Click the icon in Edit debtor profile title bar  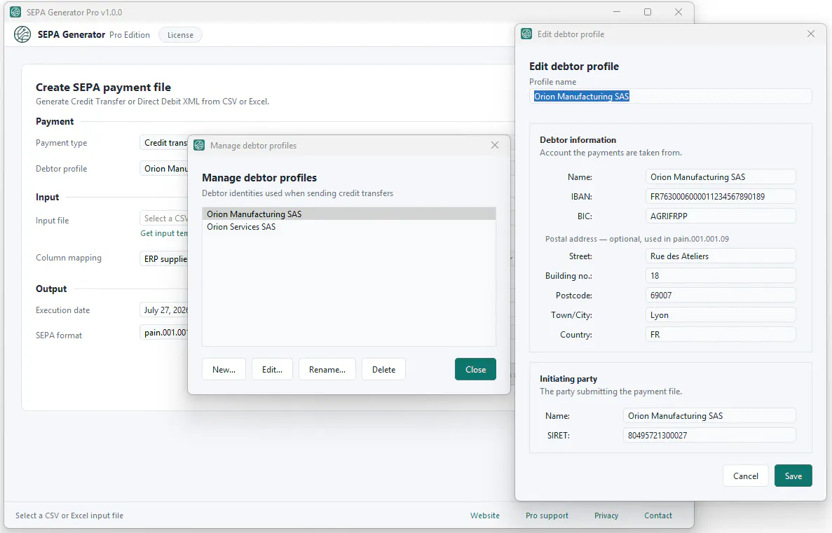tap(526, 34)
